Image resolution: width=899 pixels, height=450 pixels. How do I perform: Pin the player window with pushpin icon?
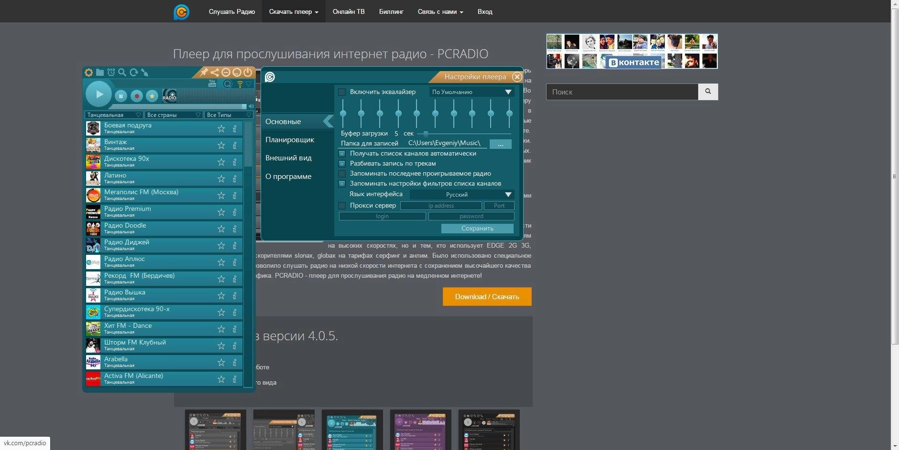click(204, 73)
